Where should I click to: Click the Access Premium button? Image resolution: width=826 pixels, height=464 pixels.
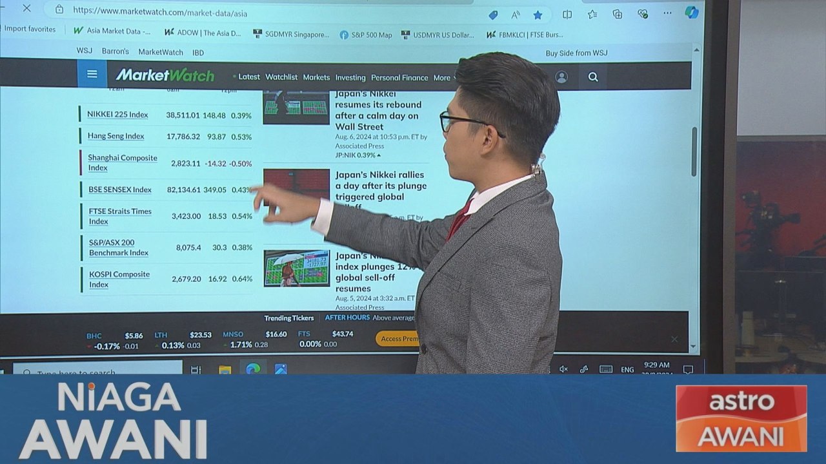click(x=398, y=339)
